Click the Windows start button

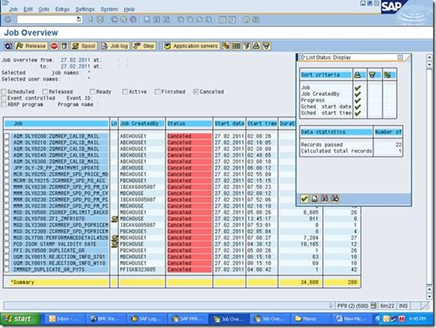click(20, 319)
